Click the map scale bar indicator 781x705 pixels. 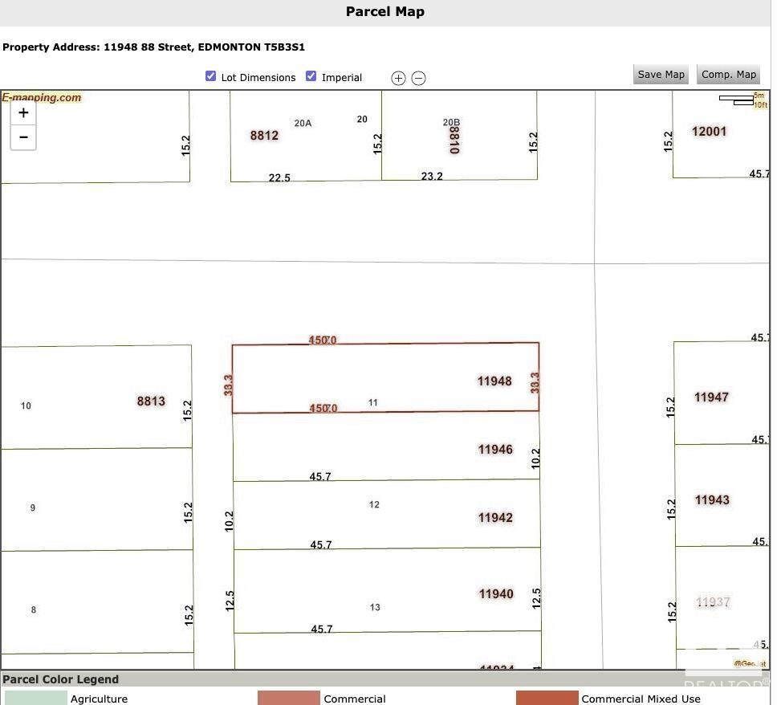[738, 100]
